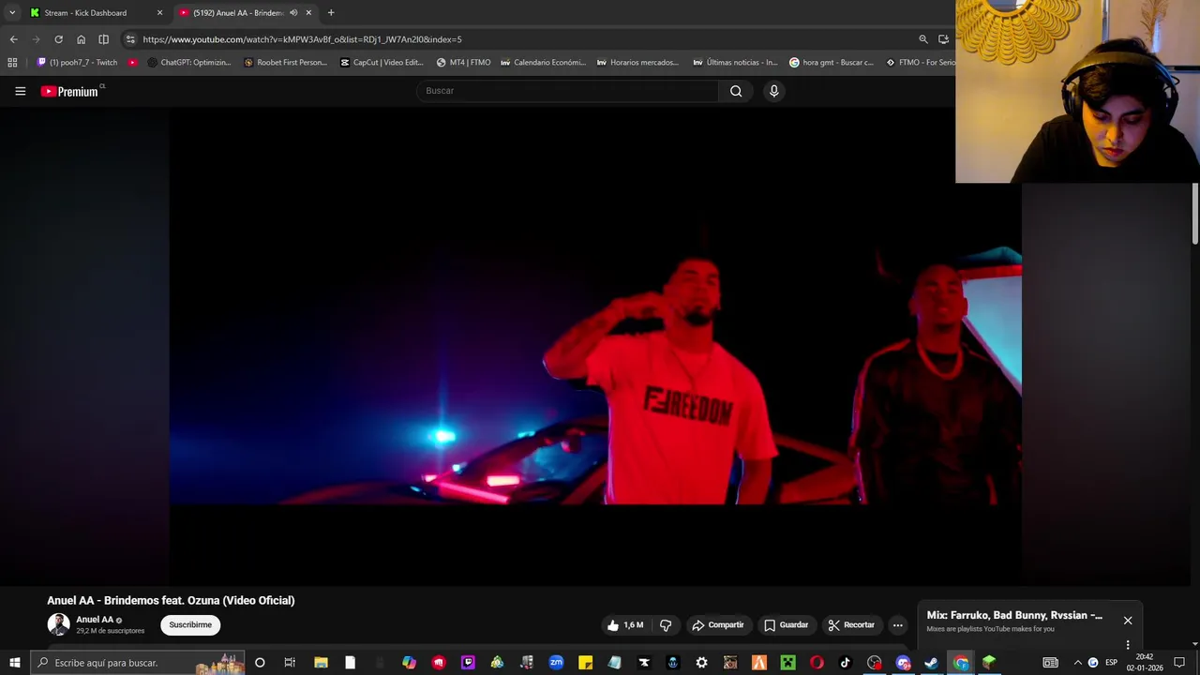Open Task View in taskbar
The width and height of the screenshot is (1200, 675).
pyautogui.click(x=290, y=663)
